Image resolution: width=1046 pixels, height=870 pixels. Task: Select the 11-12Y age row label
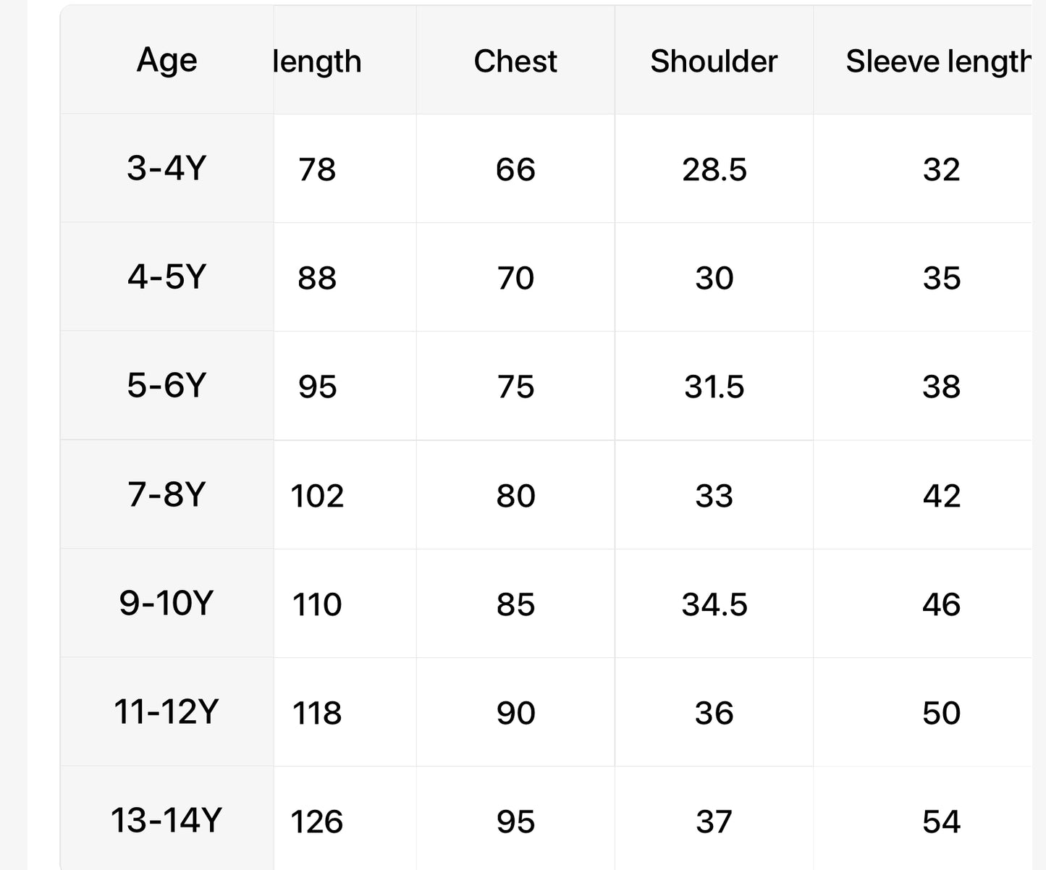(x=166, y=712)
